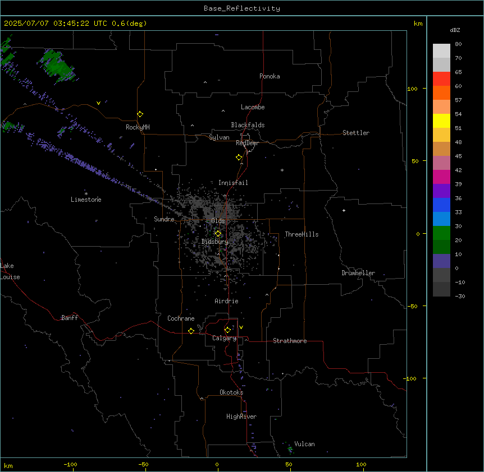Click the Strathmore city label
The height and width of the screenshot is (472, 484).
pos(290,341)
